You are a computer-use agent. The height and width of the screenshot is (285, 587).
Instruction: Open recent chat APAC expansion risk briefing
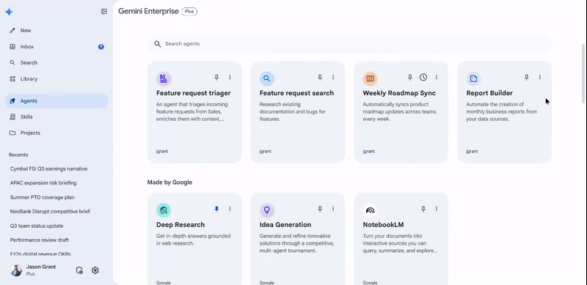click(x=43, y=183)
